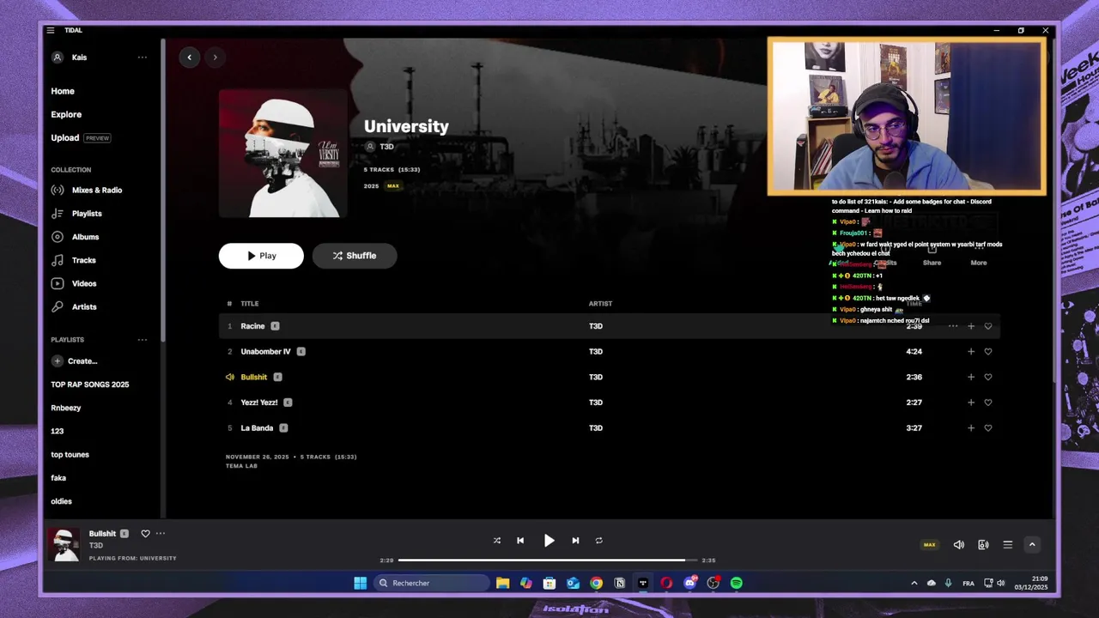Click the Rechercher taskbar search box
This screenshot has width=1099, height=618.
[x=433, y=583]
